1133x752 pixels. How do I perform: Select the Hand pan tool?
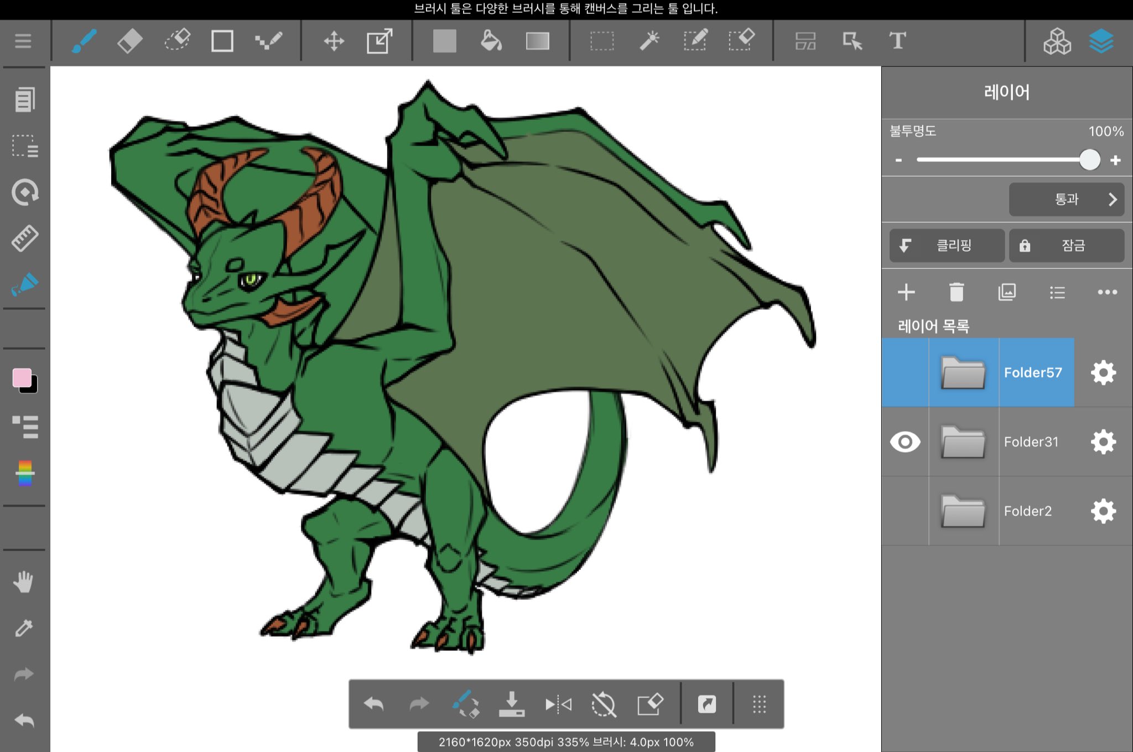coord(24,582)
